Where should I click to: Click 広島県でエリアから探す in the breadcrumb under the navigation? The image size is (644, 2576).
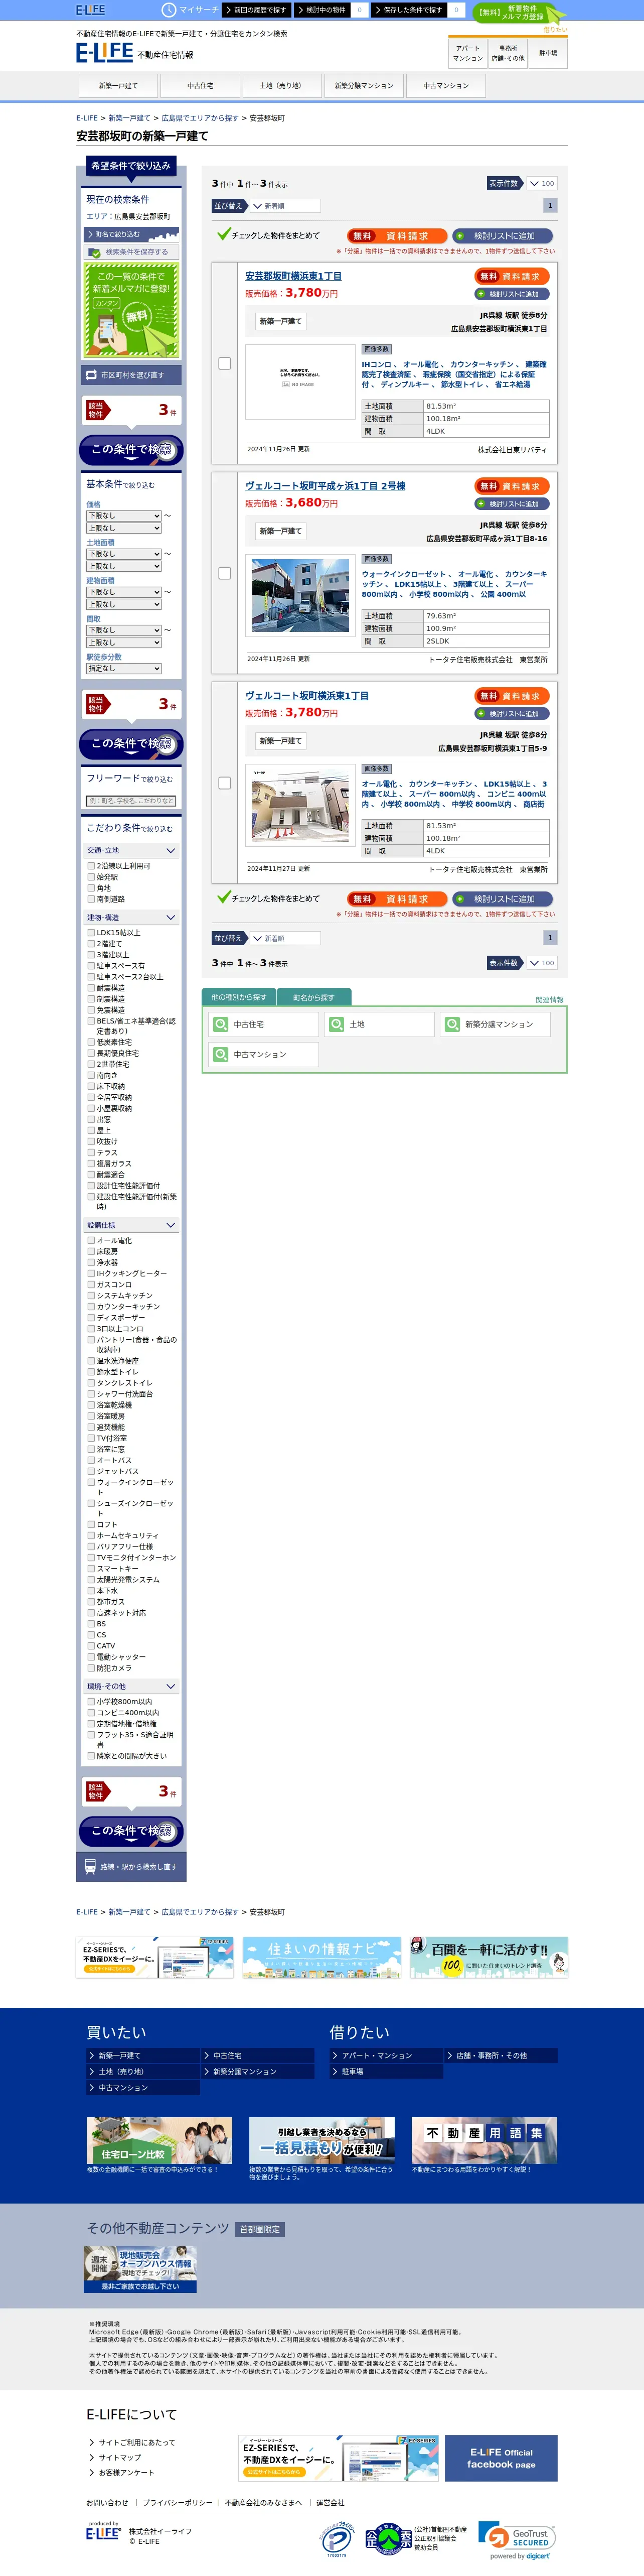(200, 118)
